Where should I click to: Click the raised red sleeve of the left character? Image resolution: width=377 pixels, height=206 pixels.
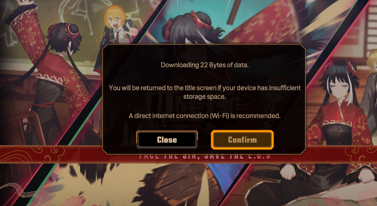28,30
